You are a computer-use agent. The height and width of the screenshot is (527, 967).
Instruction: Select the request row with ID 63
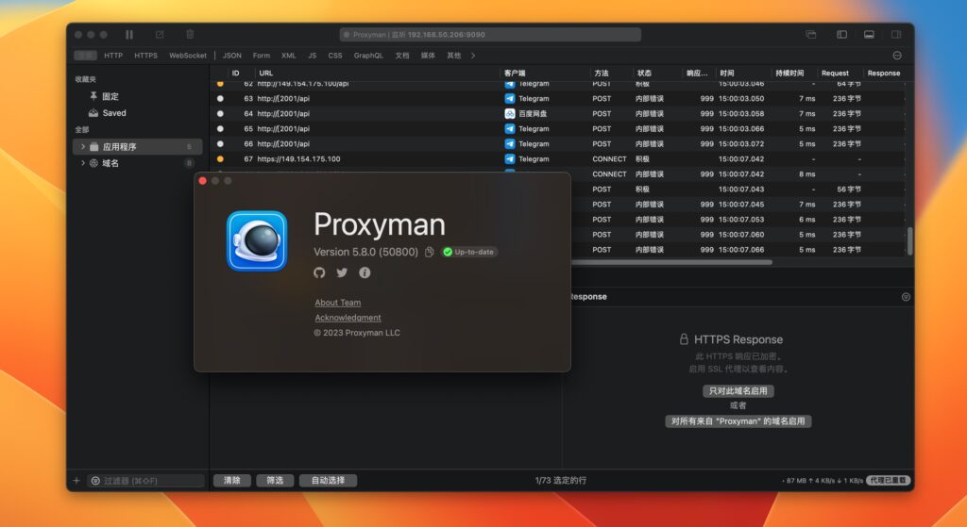pos(558,98)
